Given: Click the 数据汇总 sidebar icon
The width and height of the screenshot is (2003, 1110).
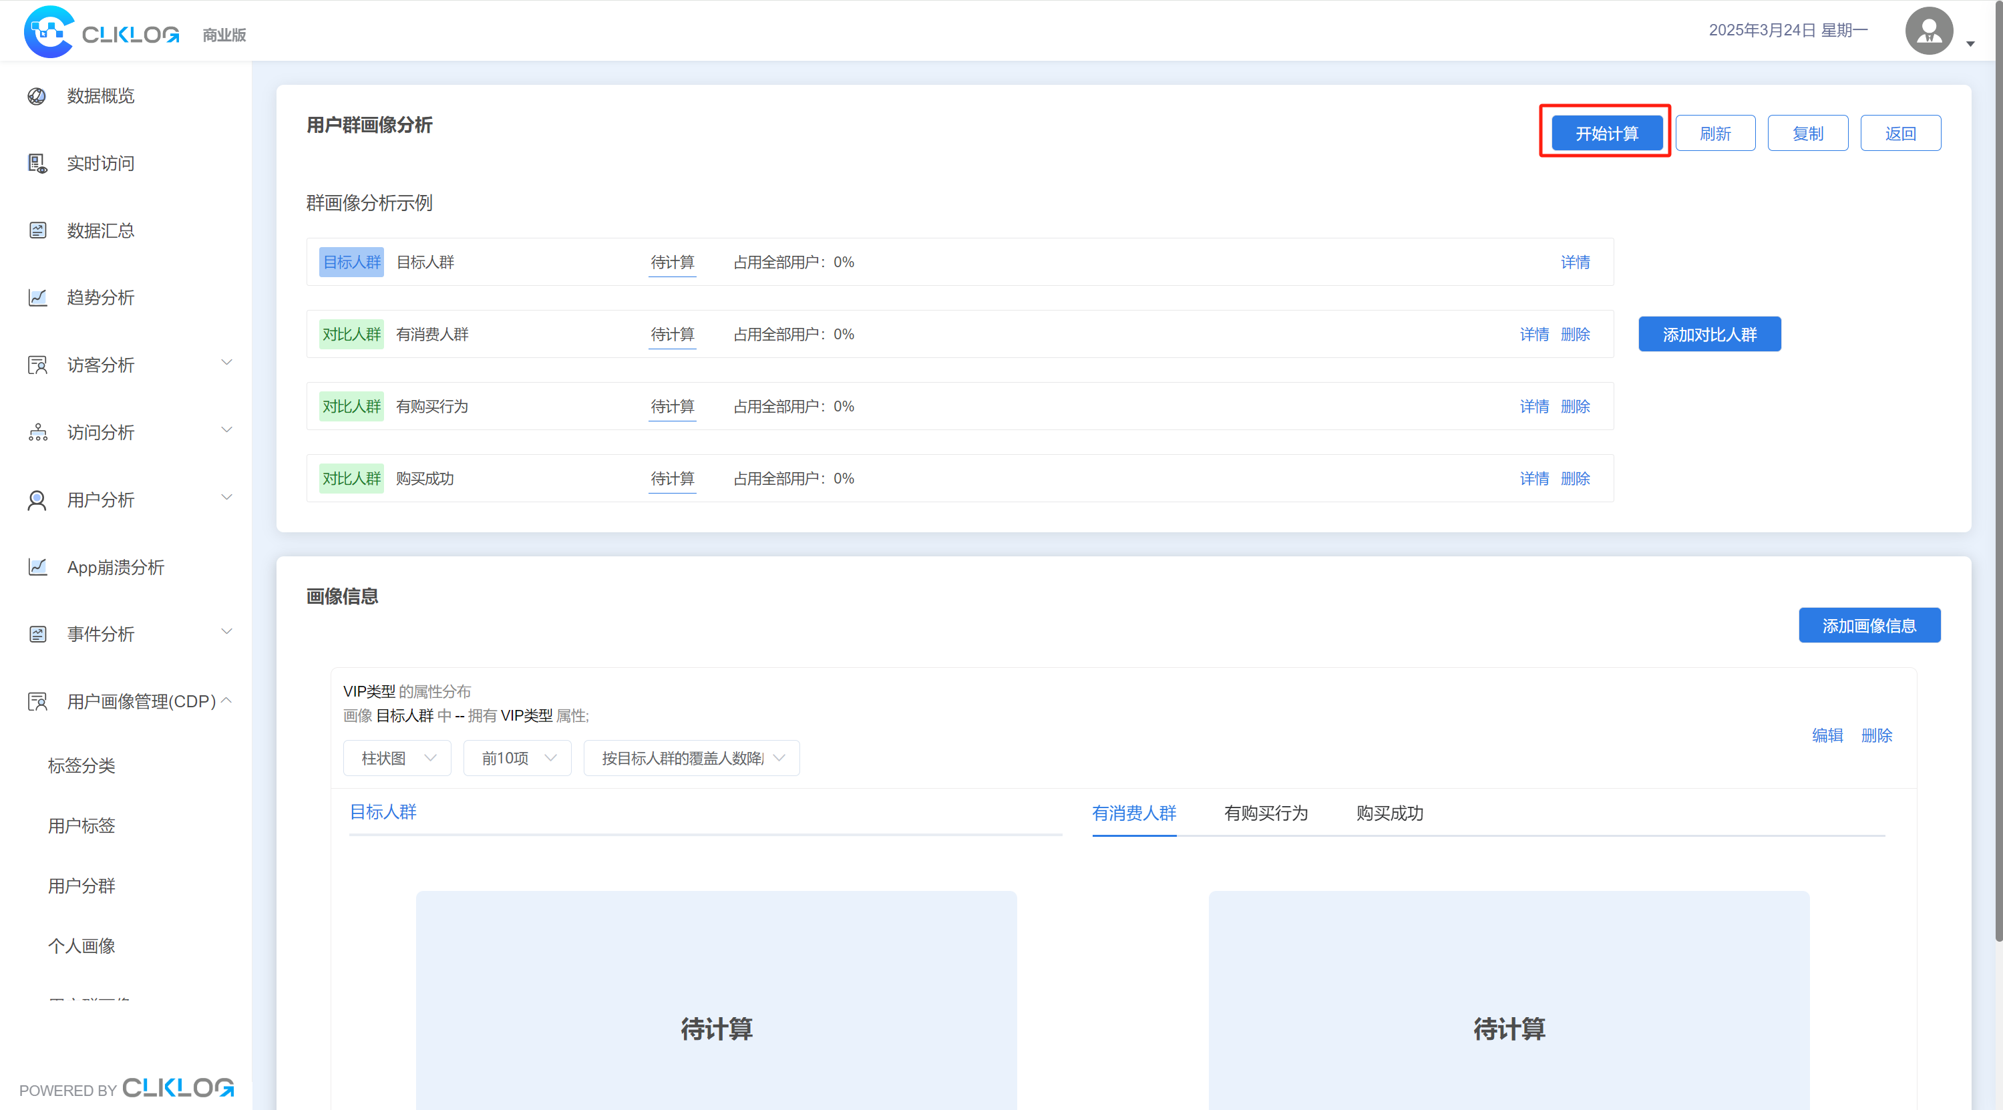Looking at the screenshot, I should click(37, 230).
